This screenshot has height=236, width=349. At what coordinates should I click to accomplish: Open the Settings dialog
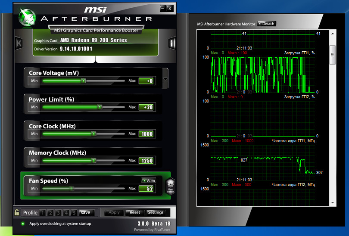click(156, 213)
